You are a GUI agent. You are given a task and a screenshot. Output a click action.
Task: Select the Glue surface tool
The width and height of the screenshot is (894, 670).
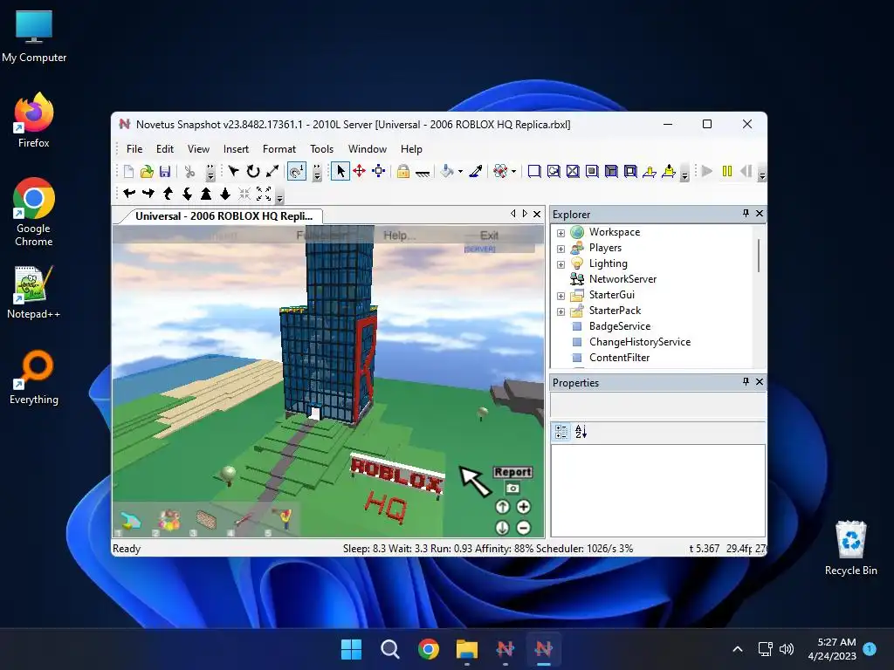tap(554, 172)
